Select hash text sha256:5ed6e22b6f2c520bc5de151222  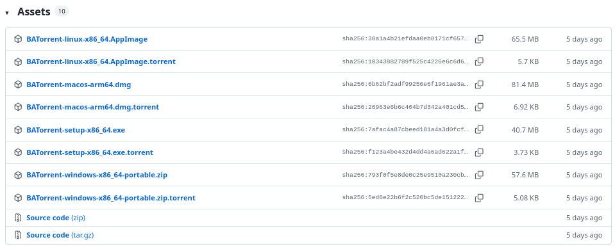tap(405, 198)
